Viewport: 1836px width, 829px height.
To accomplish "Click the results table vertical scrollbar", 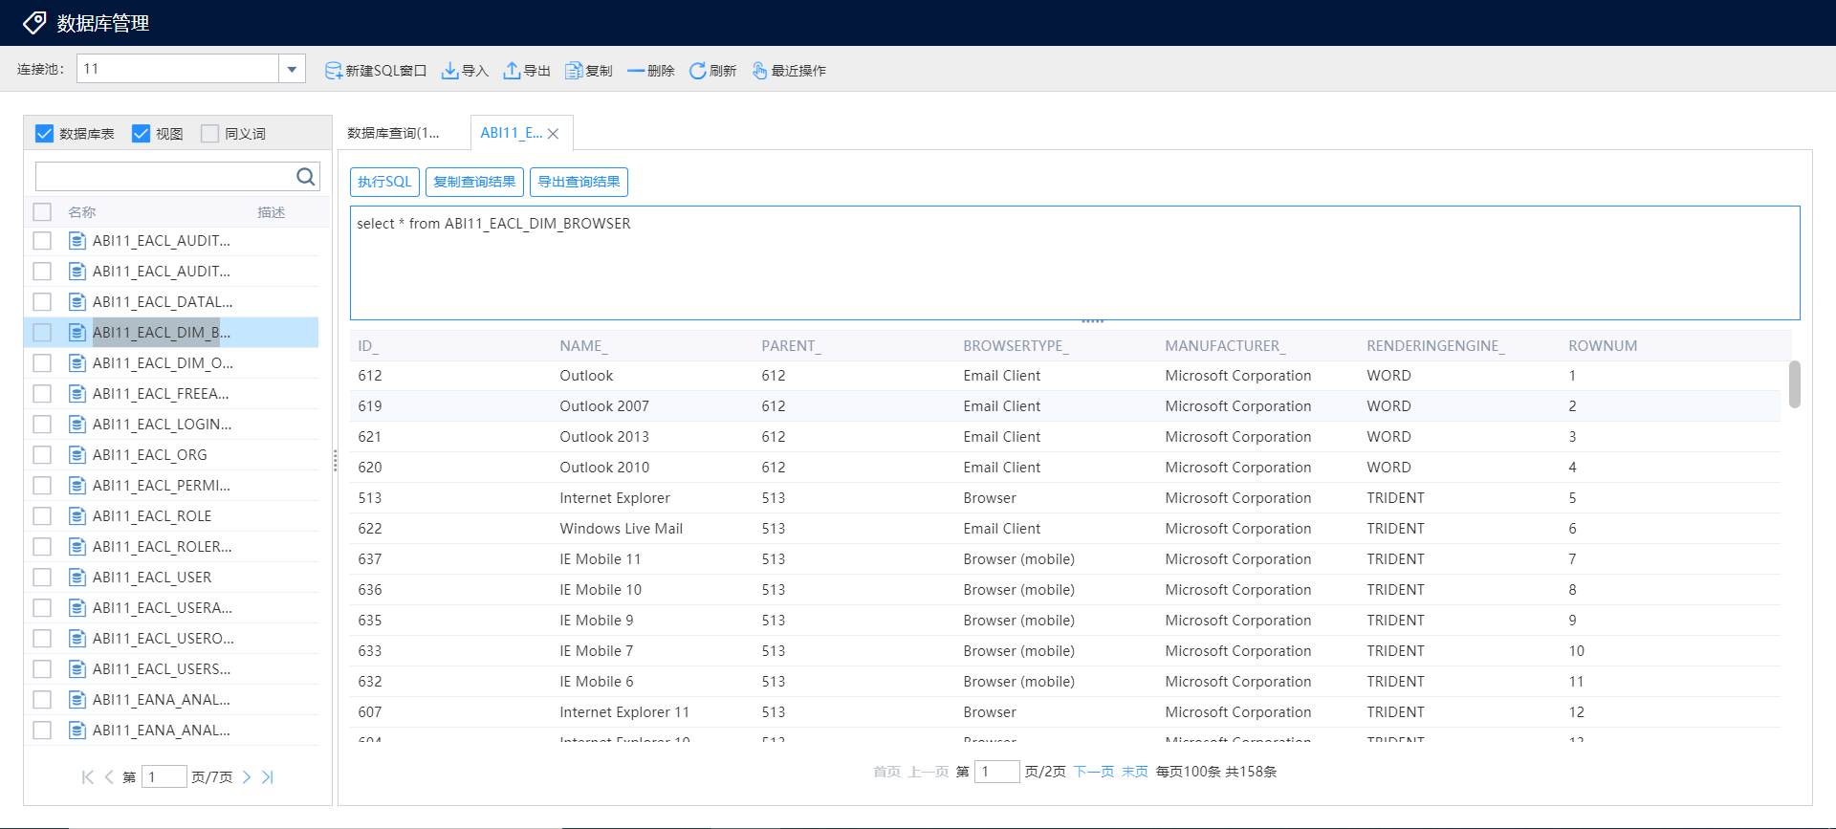I will coord(1794,383).
